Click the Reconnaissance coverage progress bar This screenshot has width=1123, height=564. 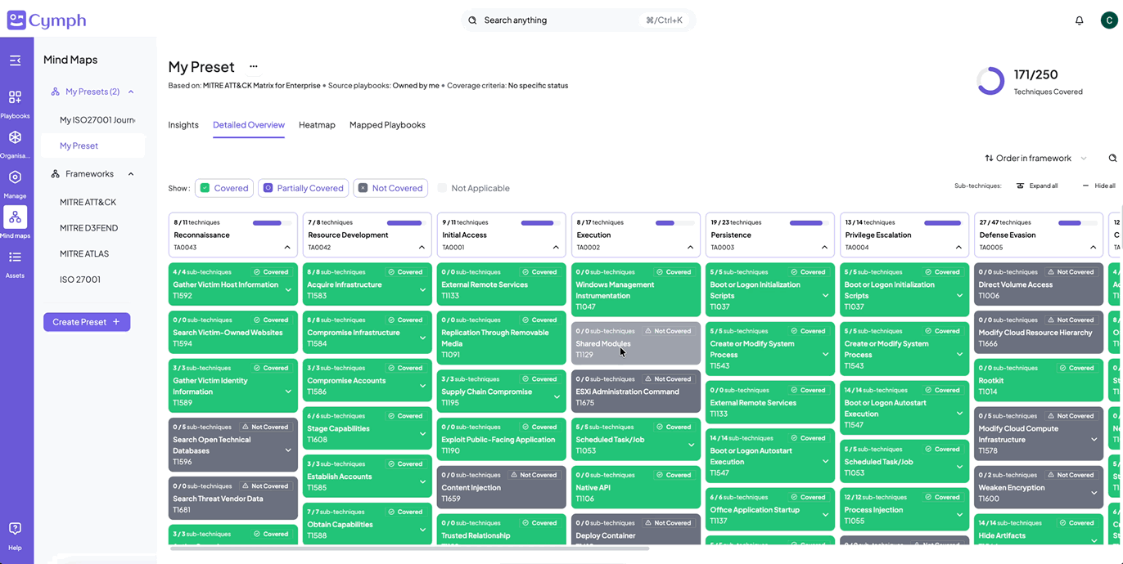(272, 222)
